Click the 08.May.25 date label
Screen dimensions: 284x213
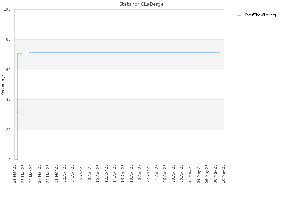point(215,174)
